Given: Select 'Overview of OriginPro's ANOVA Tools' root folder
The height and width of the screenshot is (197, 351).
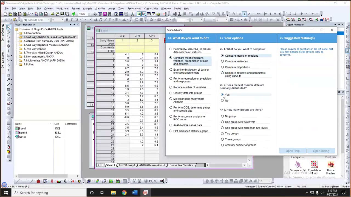Looking at the screenshot, I should [39, 29].
